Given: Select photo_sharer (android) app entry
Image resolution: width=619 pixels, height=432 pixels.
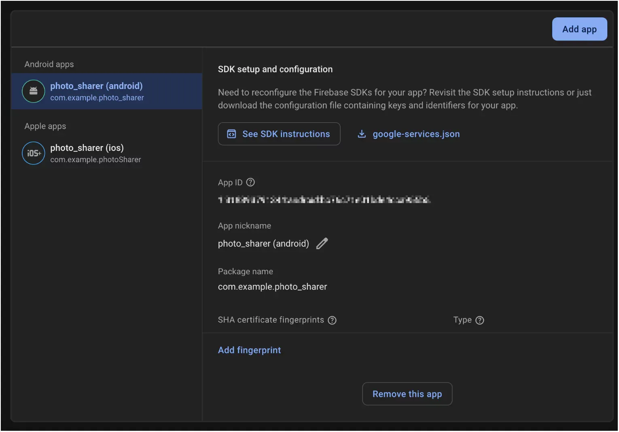Looking at the screenshot, I should click(x=107, y=91).
